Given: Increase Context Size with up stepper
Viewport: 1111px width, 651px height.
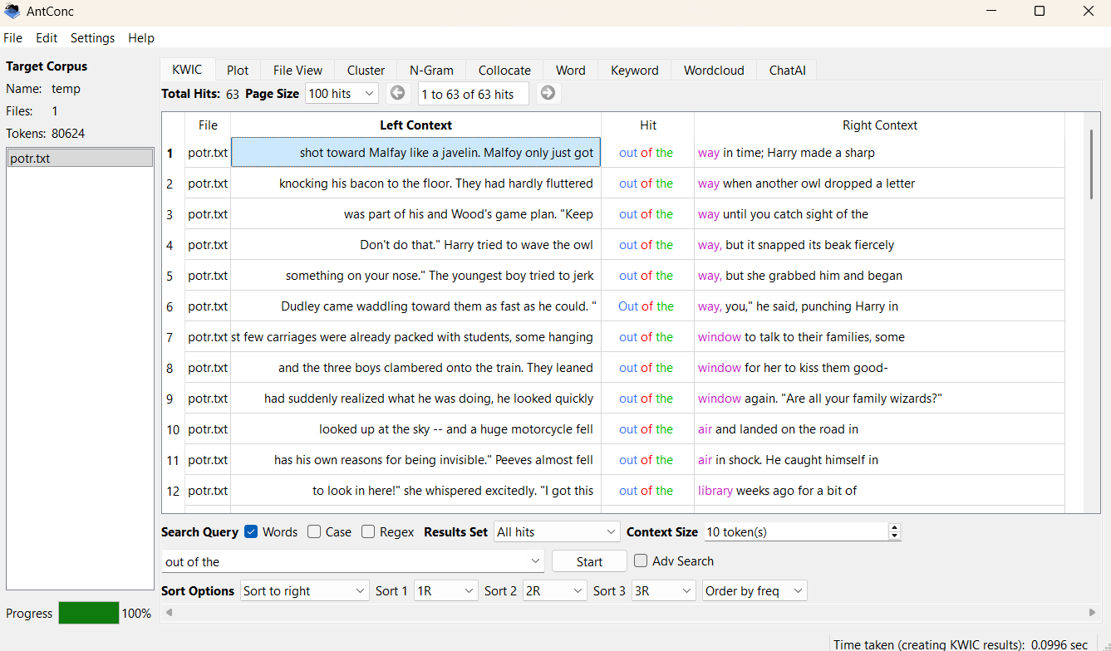Looking at the screenshot, I should [894, 527].
